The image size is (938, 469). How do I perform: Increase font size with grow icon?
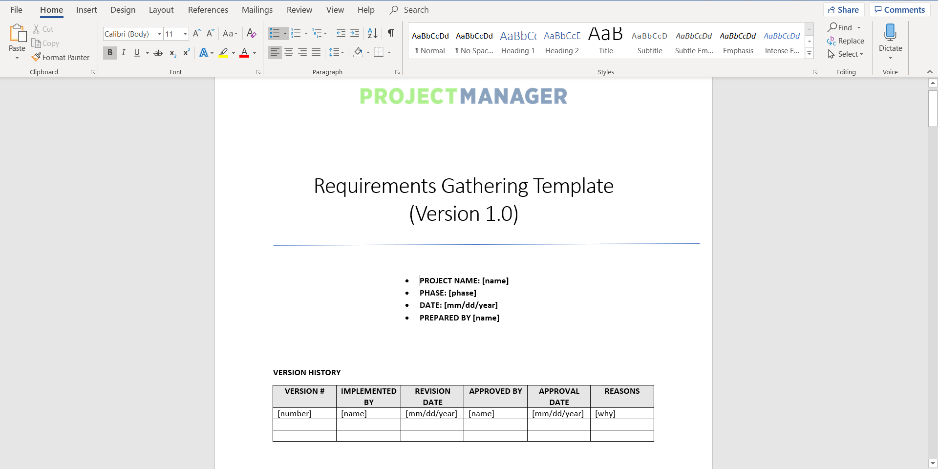(x=197, y=33)
